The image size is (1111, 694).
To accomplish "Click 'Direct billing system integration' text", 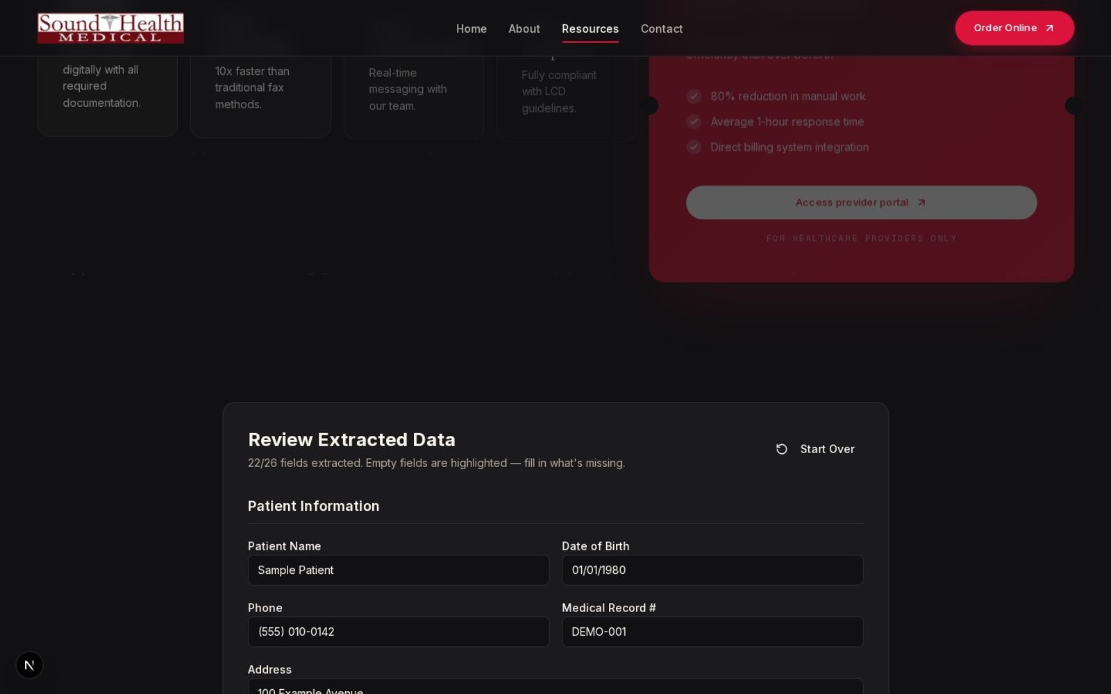I will (790, 147).
